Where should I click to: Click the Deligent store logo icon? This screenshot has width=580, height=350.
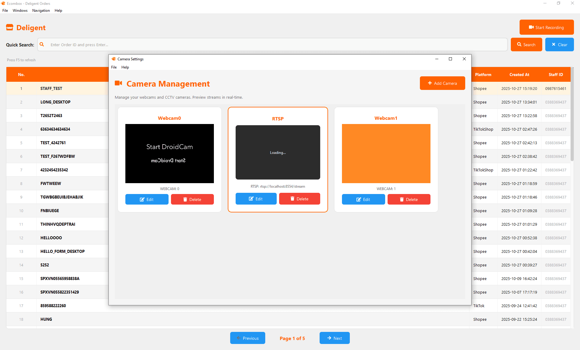coord(10,28)
